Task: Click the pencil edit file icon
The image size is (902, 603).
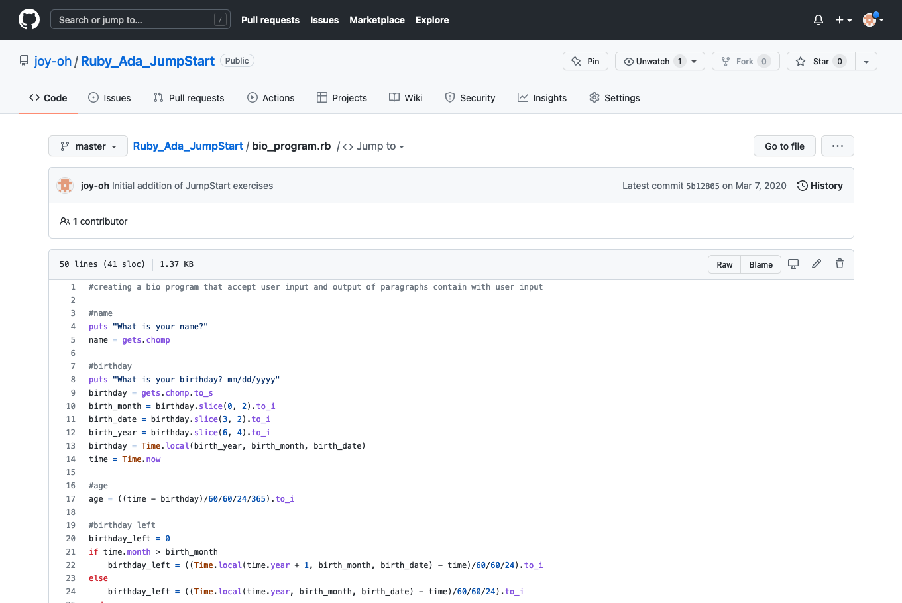Action: tap(817, 264)
